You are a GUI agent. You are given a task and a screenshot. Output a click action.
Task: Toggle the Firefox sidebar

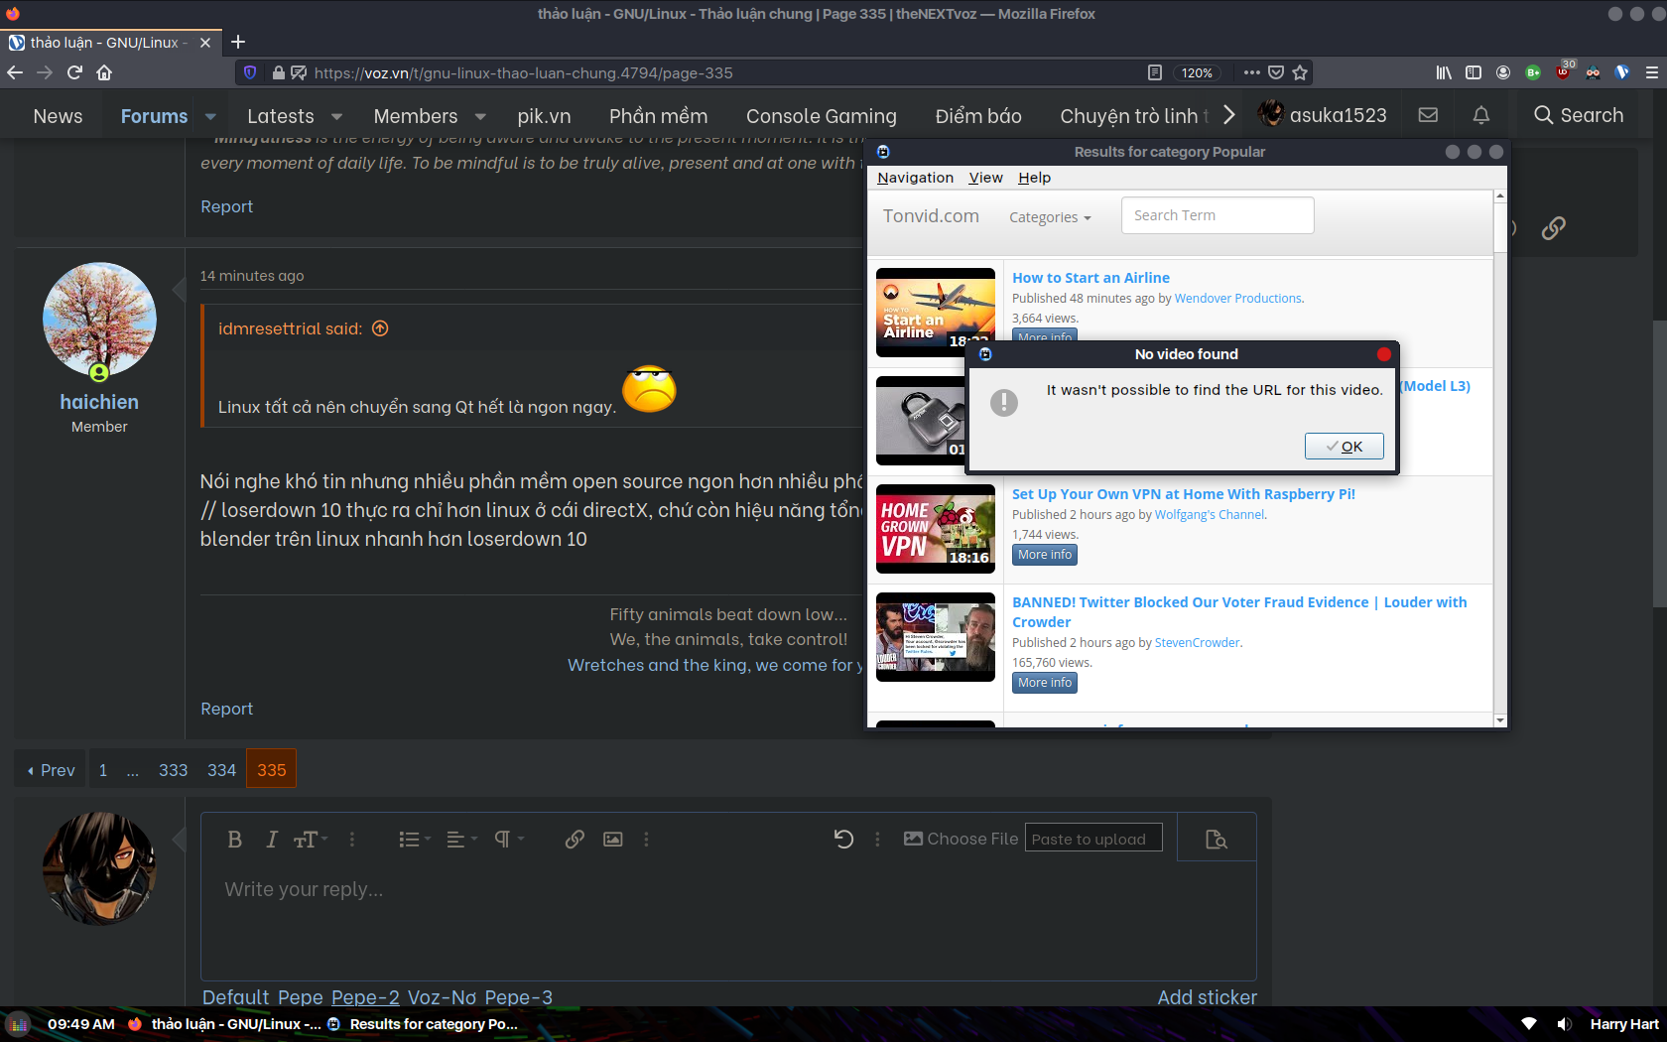click(x=1474, y=72)
